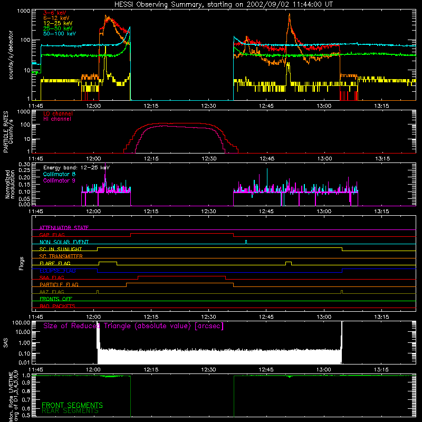Click the FRONTS OFF flag label
The width and height of the screenshot is (422, 422).
pos(56,299)
